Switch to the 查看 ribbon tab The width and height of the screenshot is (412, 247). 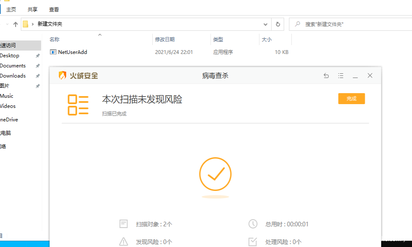tap(54, 9)
